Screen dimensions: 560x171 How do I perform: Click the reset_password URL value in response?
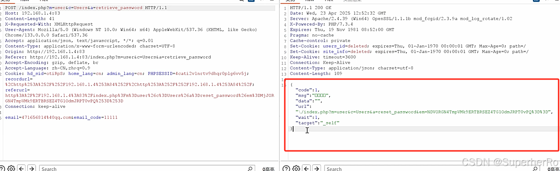click(x=424, y=112)
